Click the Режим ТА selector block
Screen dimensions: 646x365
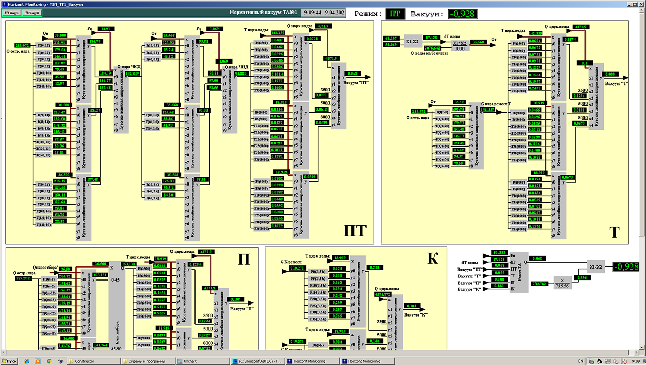click(518, 271)
